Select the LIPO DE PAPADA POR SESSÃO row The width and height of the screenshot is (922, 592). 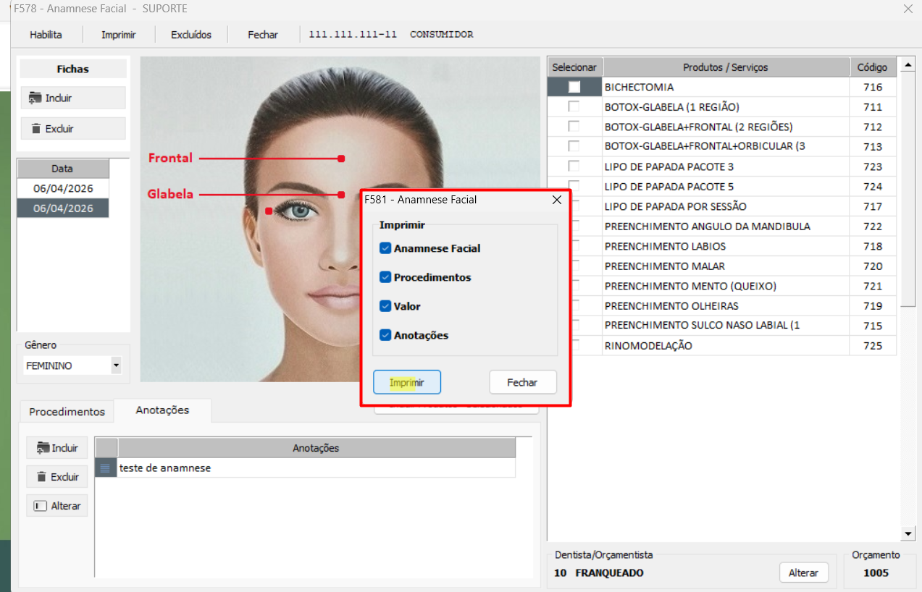click(725, 206)
